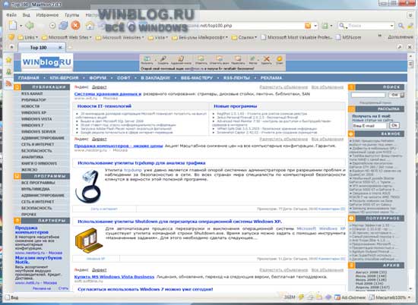
Task: Open WINDOWS VISTA in Публикации sidebar
Action: pyautogui.click(x=36, y=119)
